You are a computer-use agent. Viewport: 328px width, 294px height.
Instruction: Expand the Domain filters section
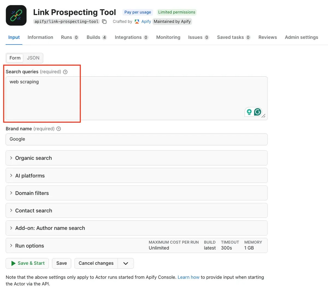coord(136,193)
